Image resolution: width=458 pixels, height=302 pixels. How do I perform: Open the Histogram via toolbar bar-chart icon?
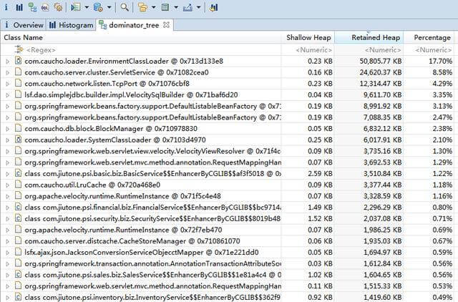(x=19, y=7)
